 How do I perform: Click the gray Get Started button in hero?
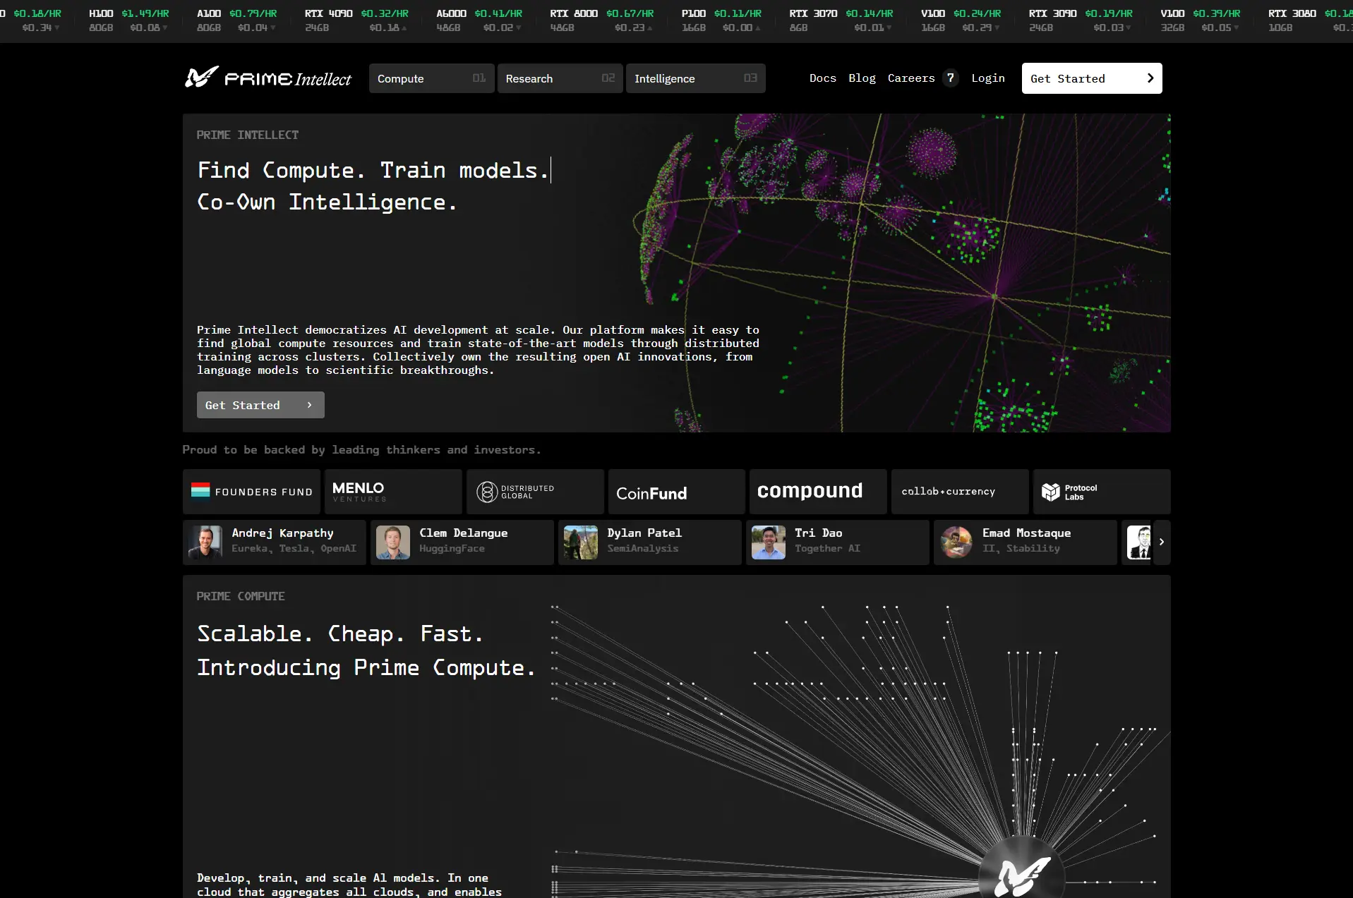pos(260,405)
